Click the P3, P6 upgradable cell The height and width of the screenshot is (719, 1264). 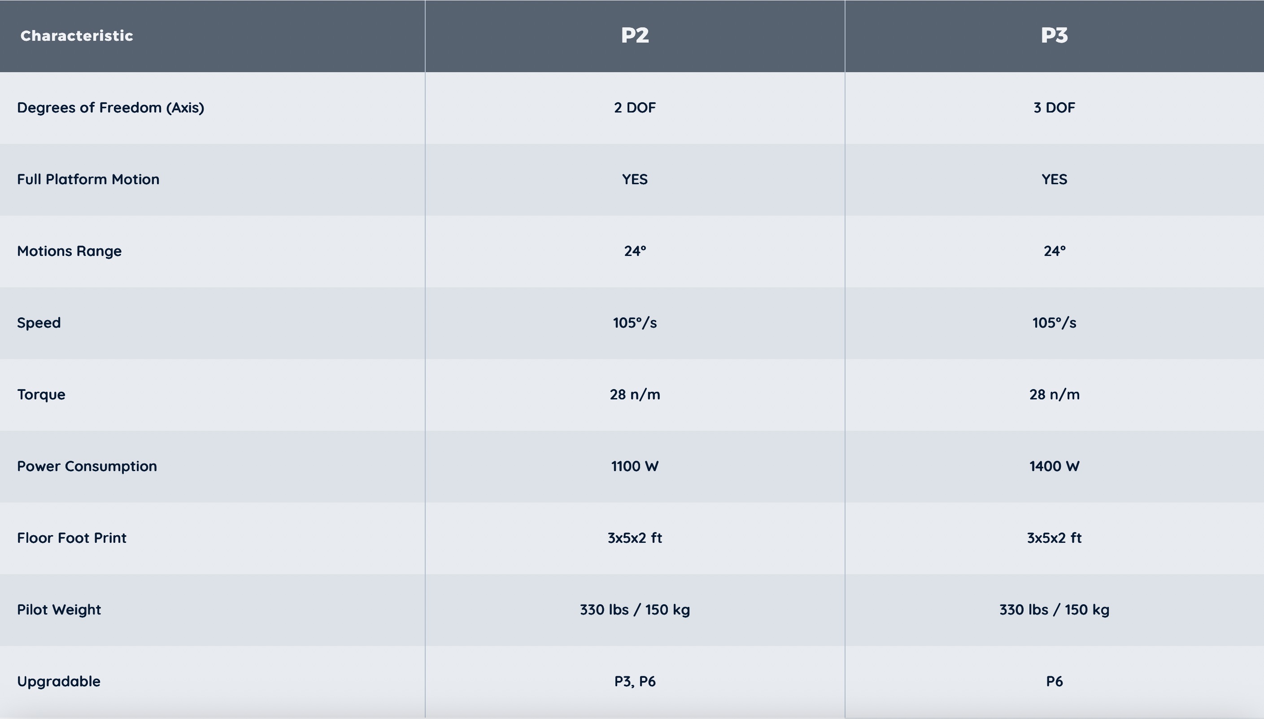pyautogui.click(x=635, y=681)
